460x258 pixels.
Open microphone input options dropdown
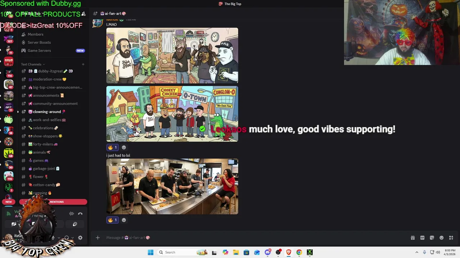point(59,238)
